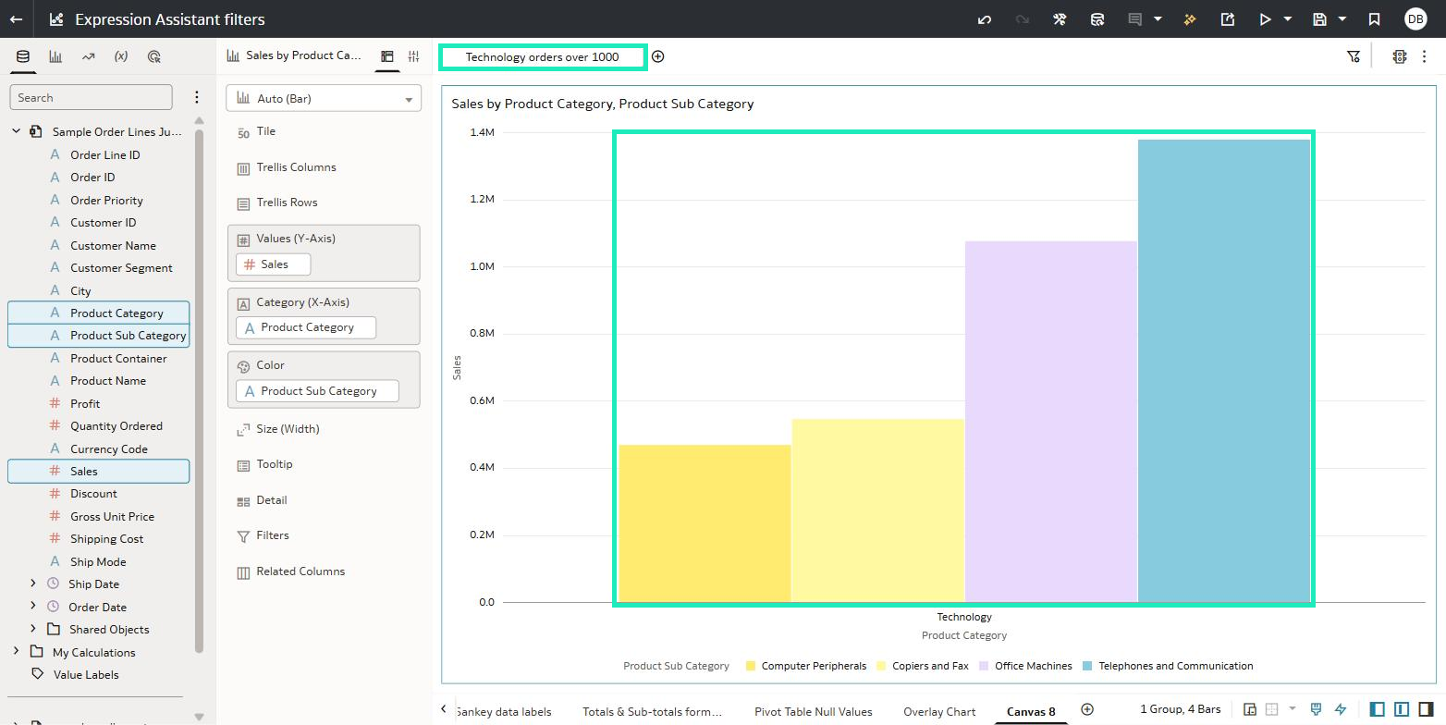Screen dimensions: 1446x725
Task: Click the lightning bolt icon in footer
Action: coord(1340,709)
